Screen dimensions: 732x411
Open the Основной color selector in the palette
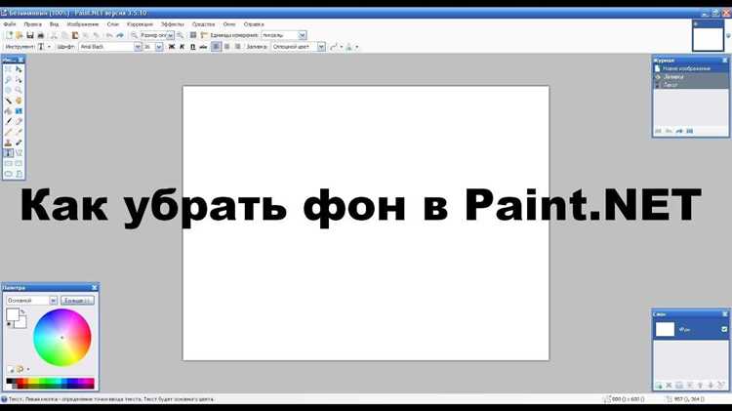point(31,301)
